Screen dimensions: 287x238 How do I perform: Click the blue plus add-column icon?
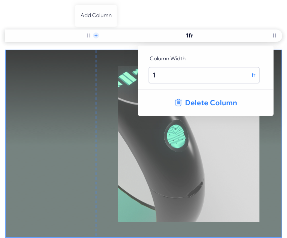96,36
